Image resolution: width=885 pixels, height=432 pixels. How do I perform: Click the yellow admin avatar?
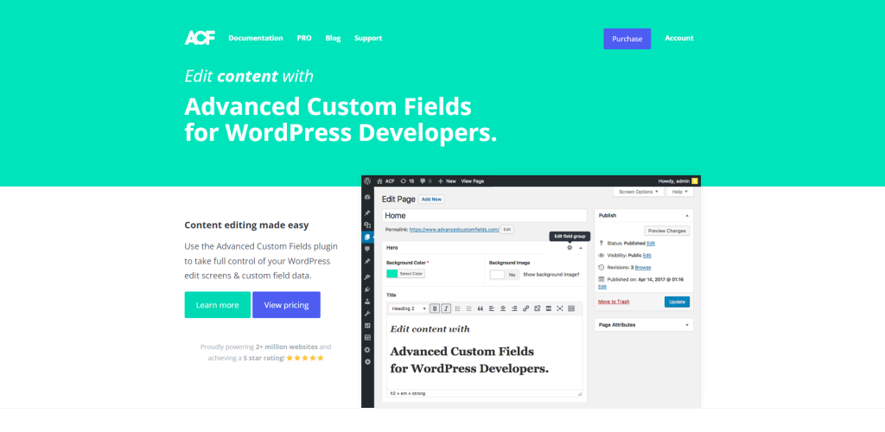point(695,181)
